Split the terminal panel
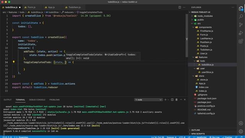 (x=172, y=100)
